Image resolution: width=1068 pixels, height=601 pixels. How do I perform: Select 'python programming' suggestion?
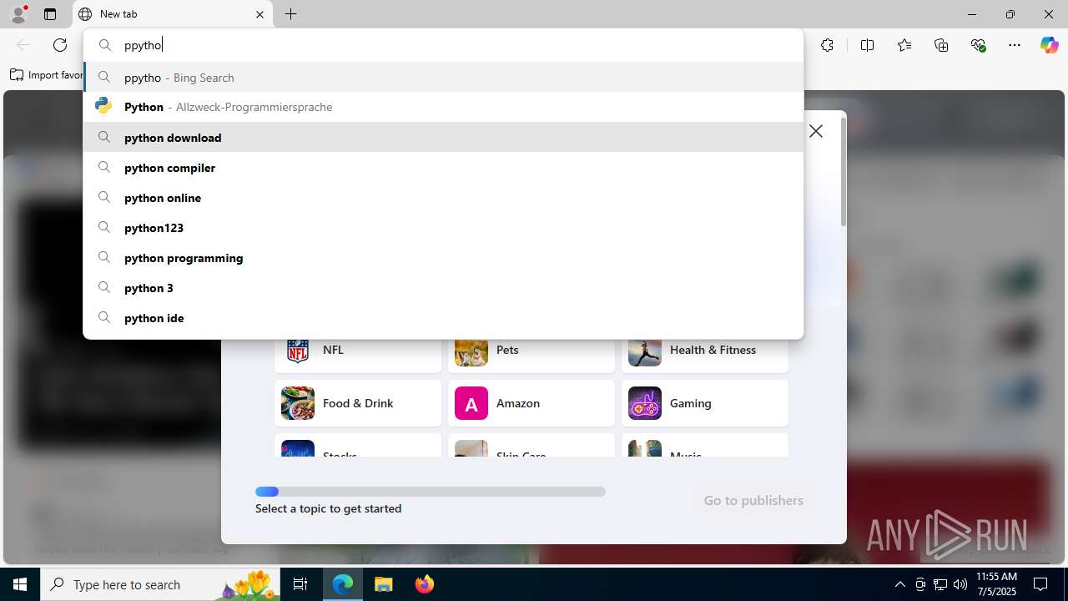pos(443,257)
